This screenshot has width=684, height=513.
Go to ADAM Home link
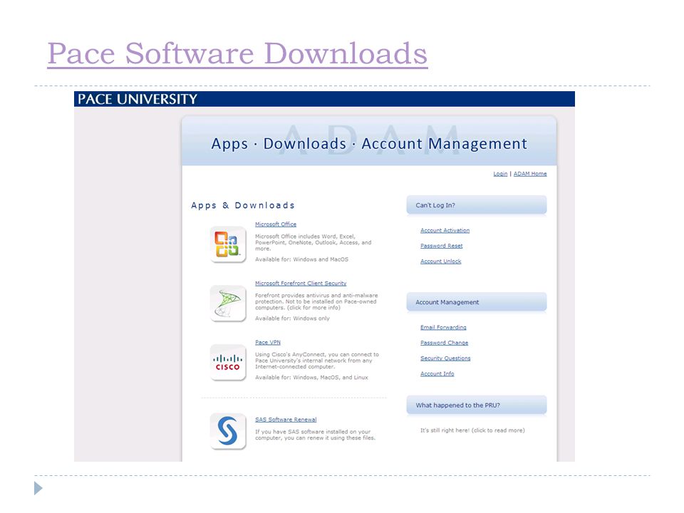click(530, 174)
